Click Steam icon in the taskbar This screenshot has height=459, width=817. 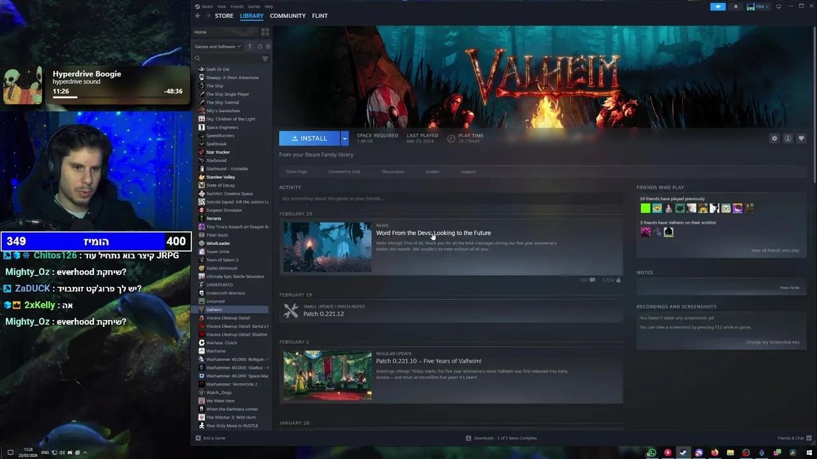683,453
